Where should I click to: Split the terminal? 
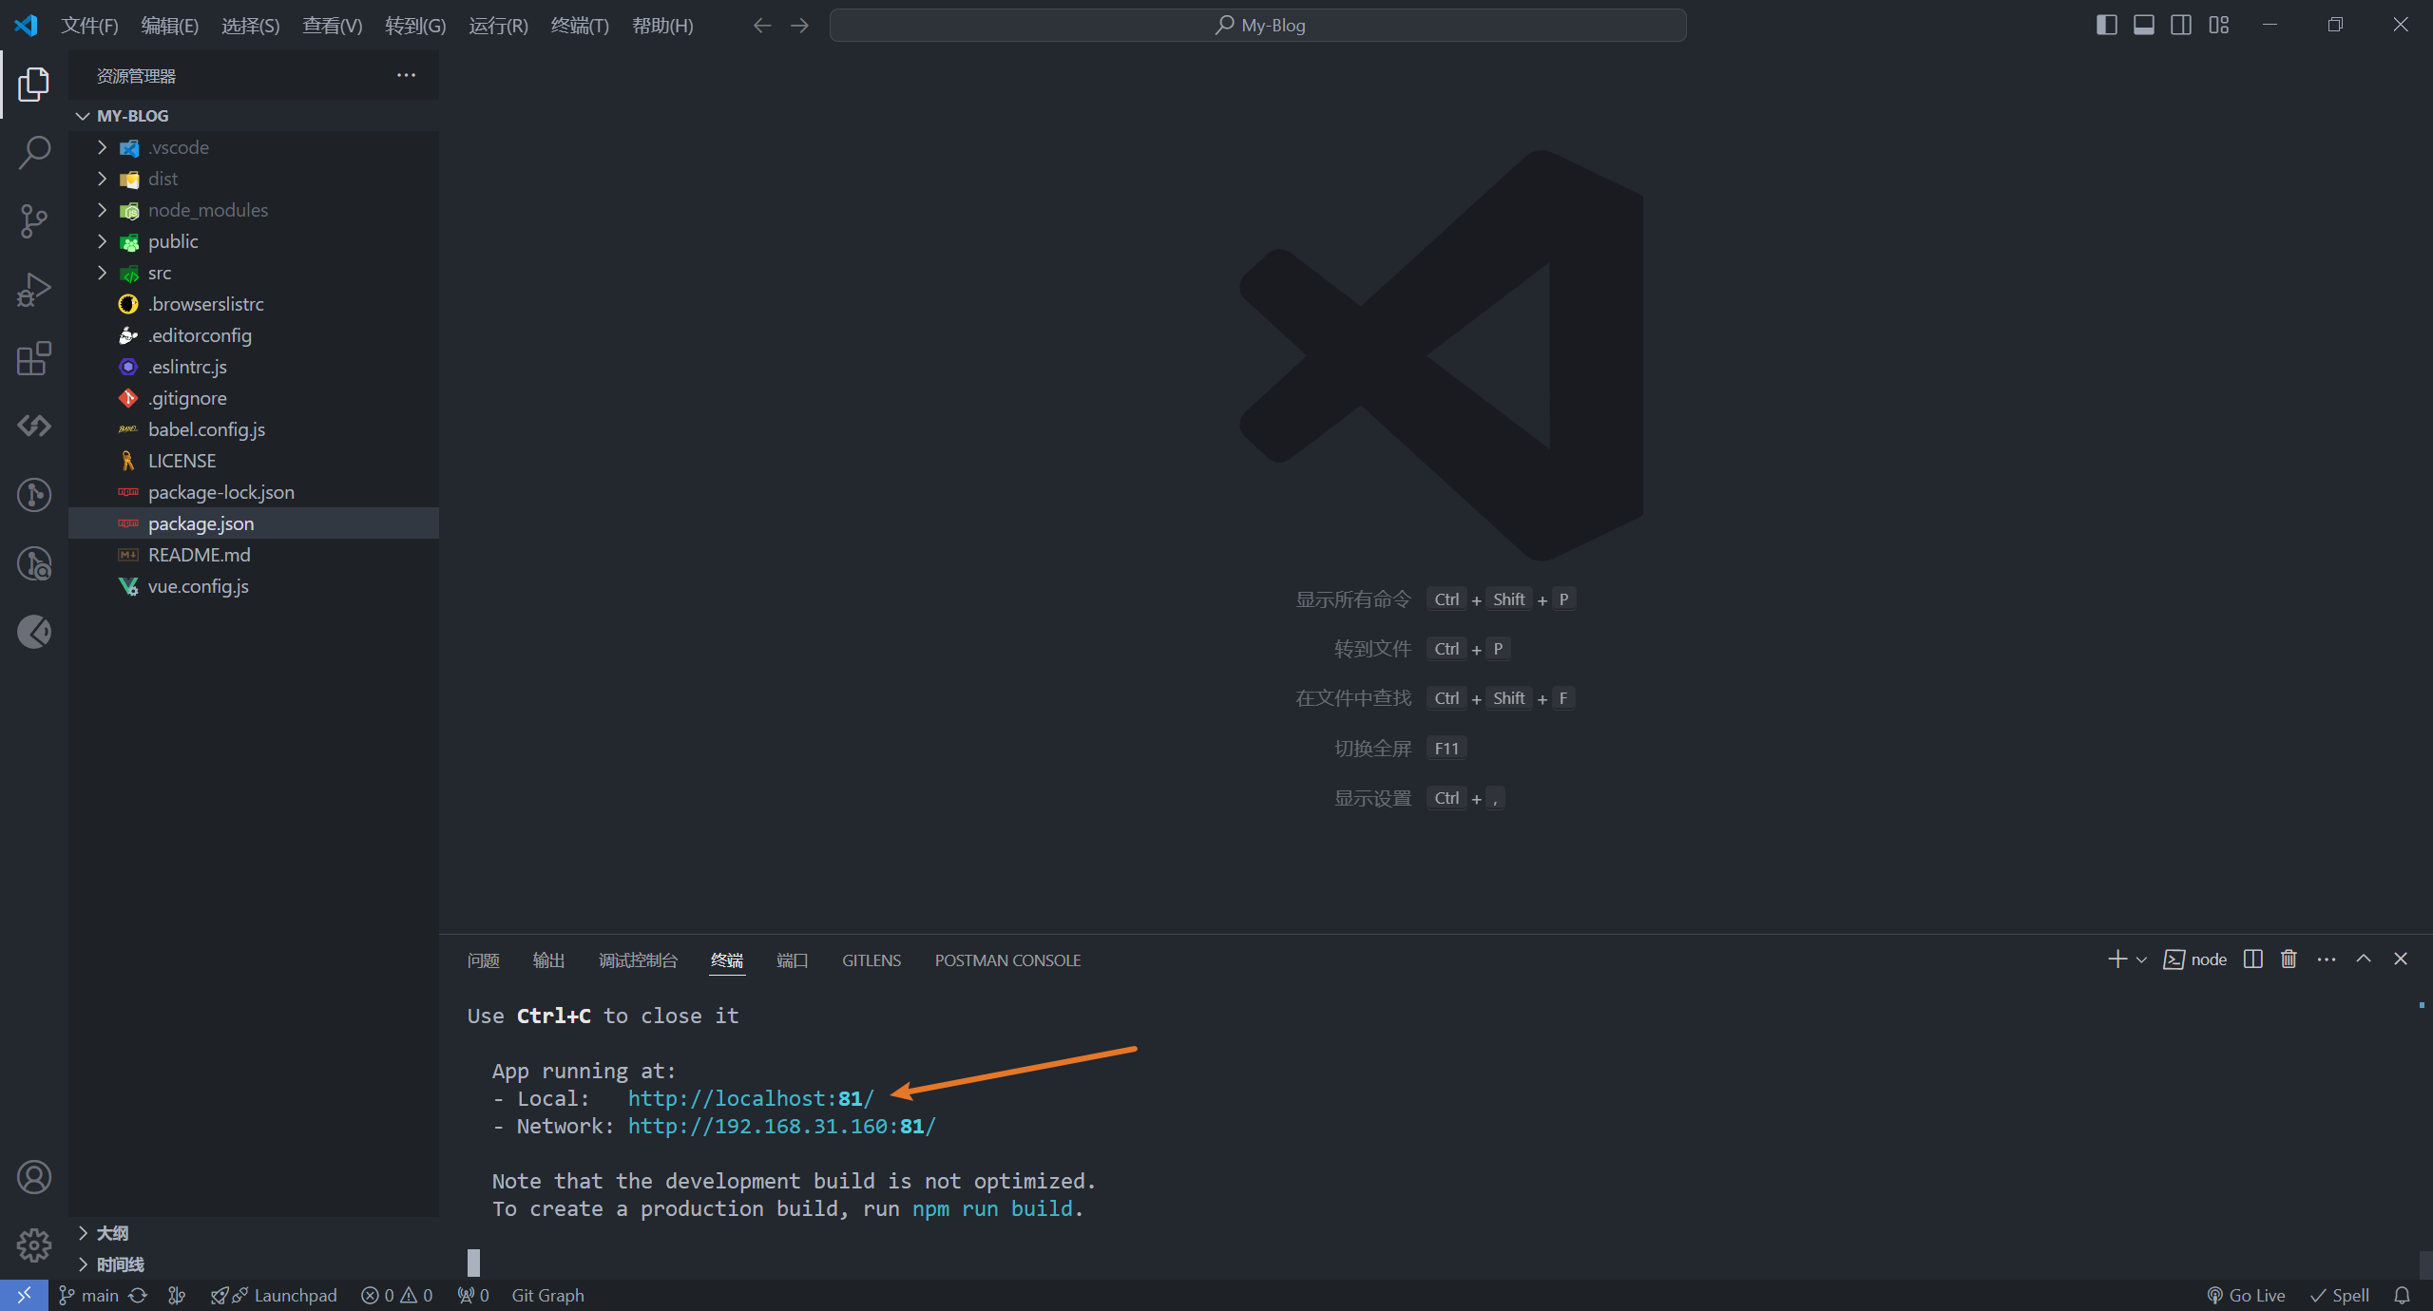2253,959
